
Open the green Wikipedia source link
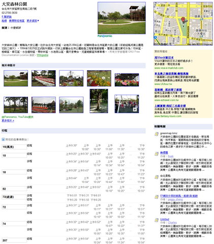[42, 55]
